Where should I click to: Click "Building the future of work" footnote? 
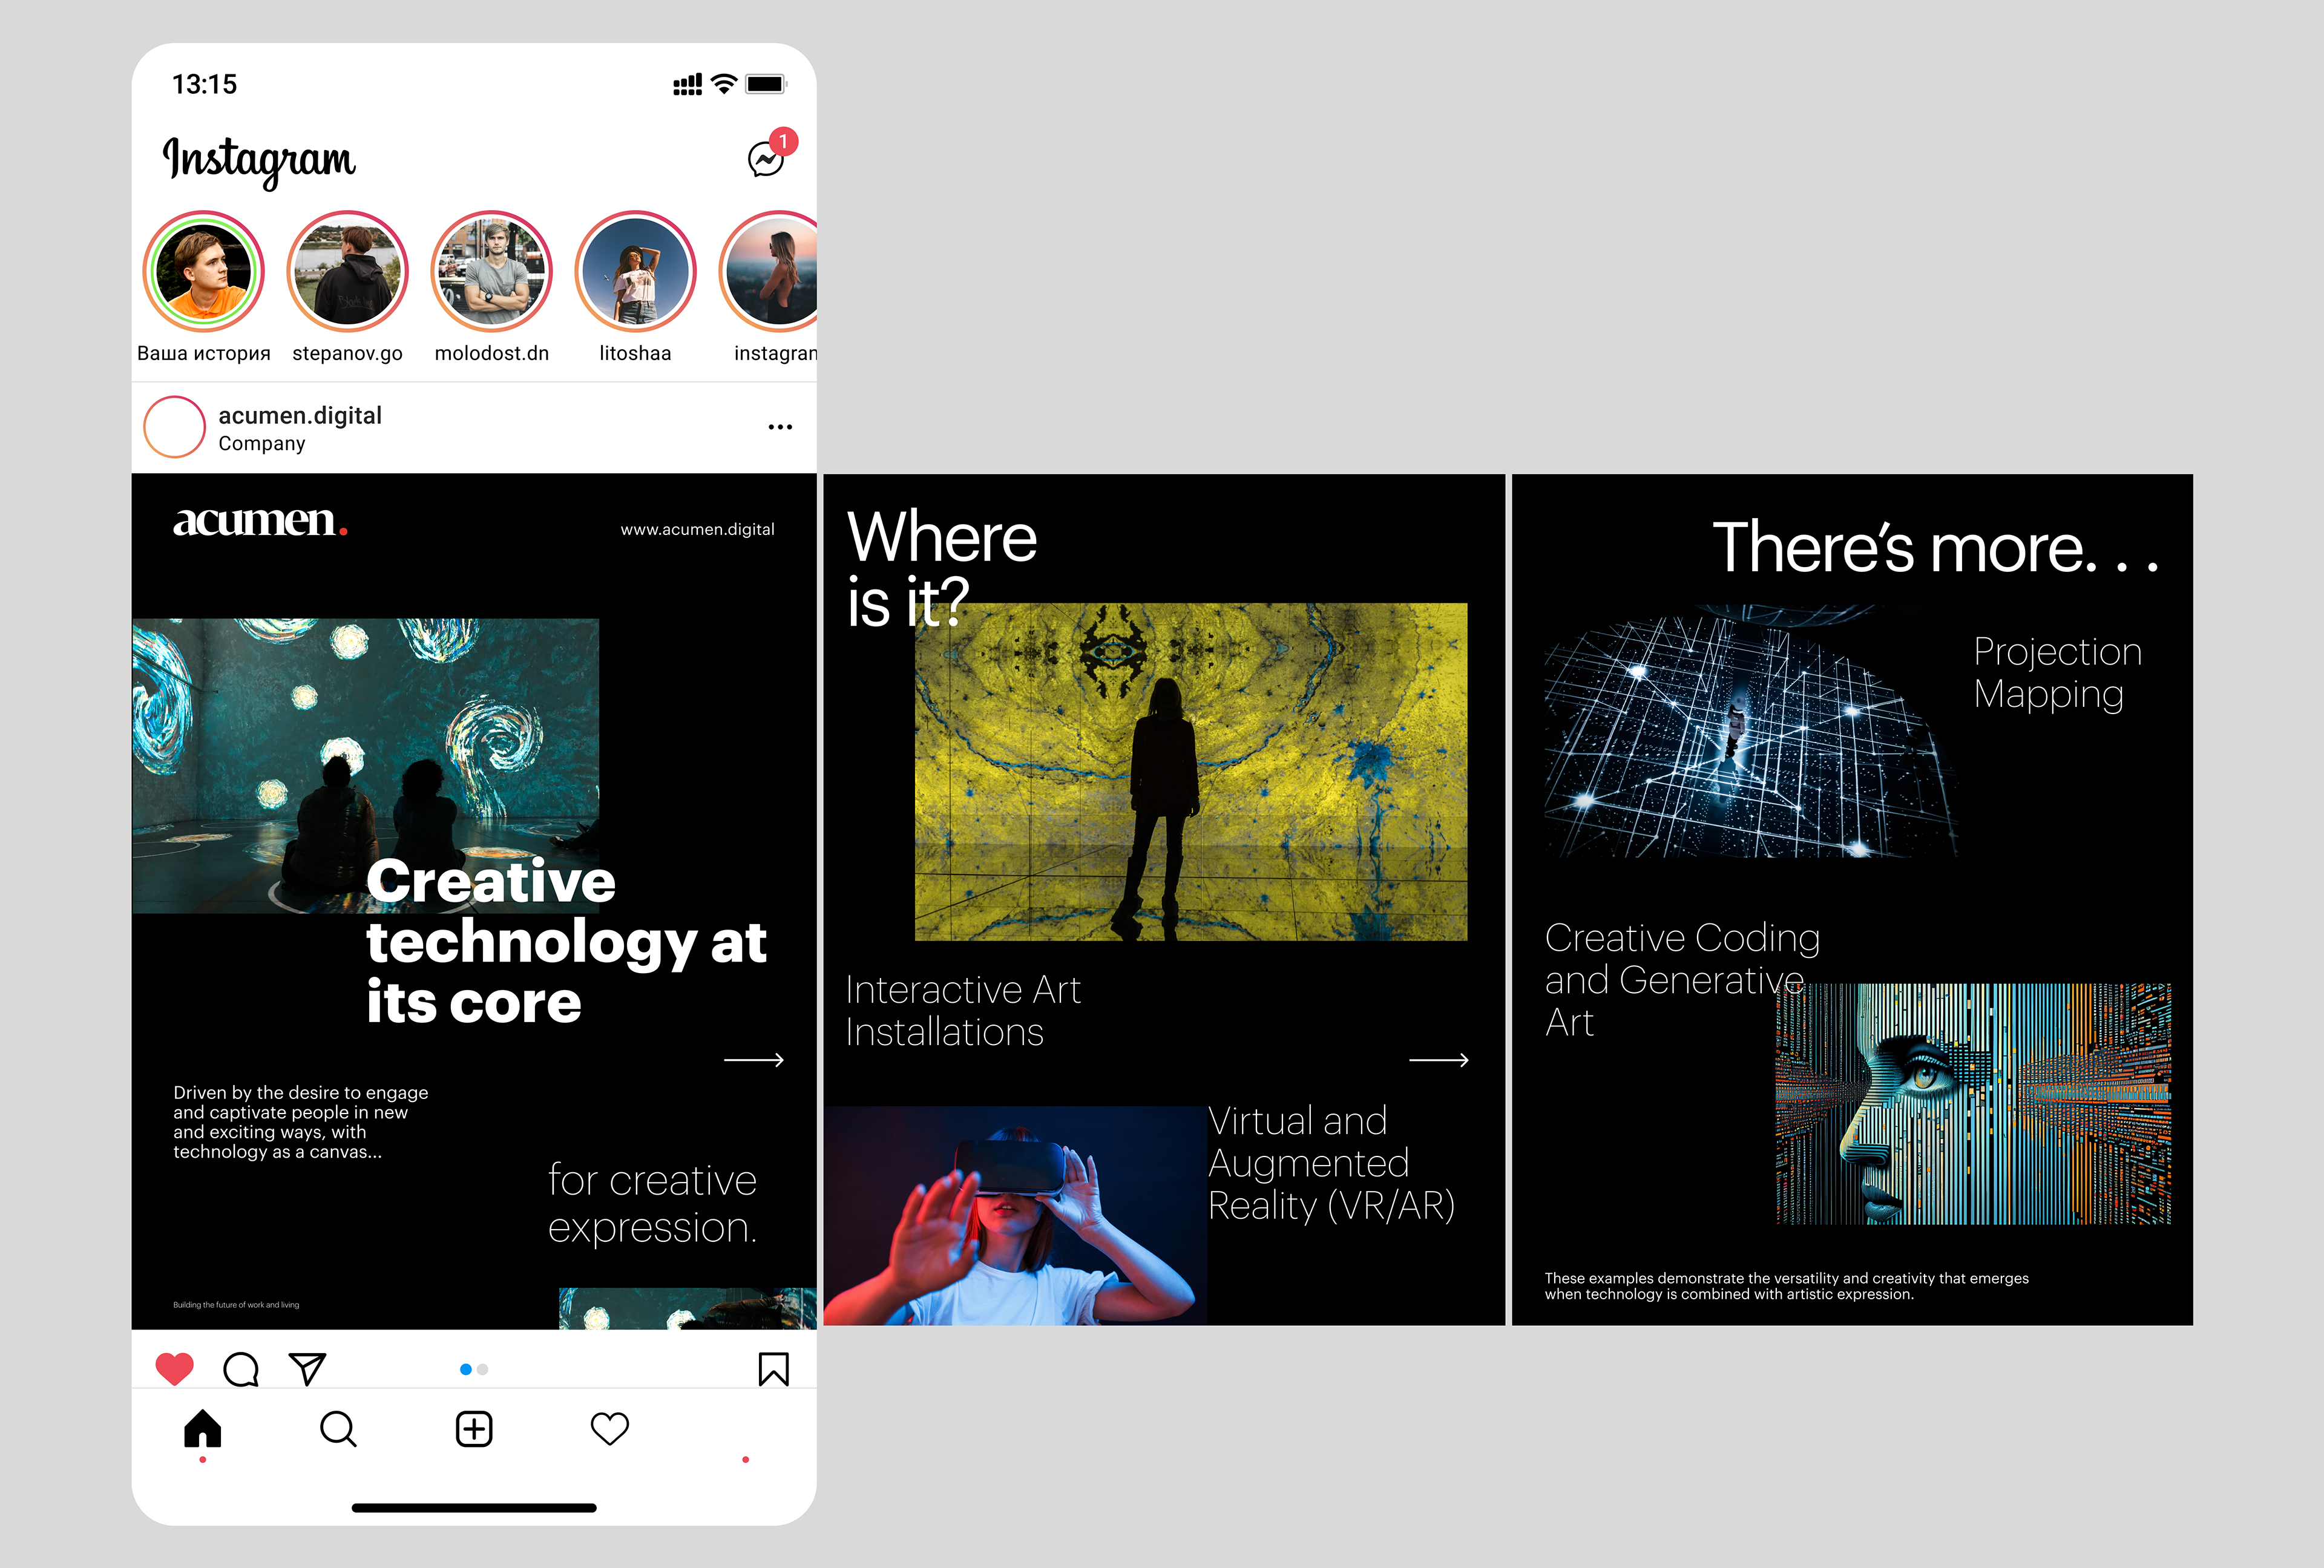point(236,1305)
